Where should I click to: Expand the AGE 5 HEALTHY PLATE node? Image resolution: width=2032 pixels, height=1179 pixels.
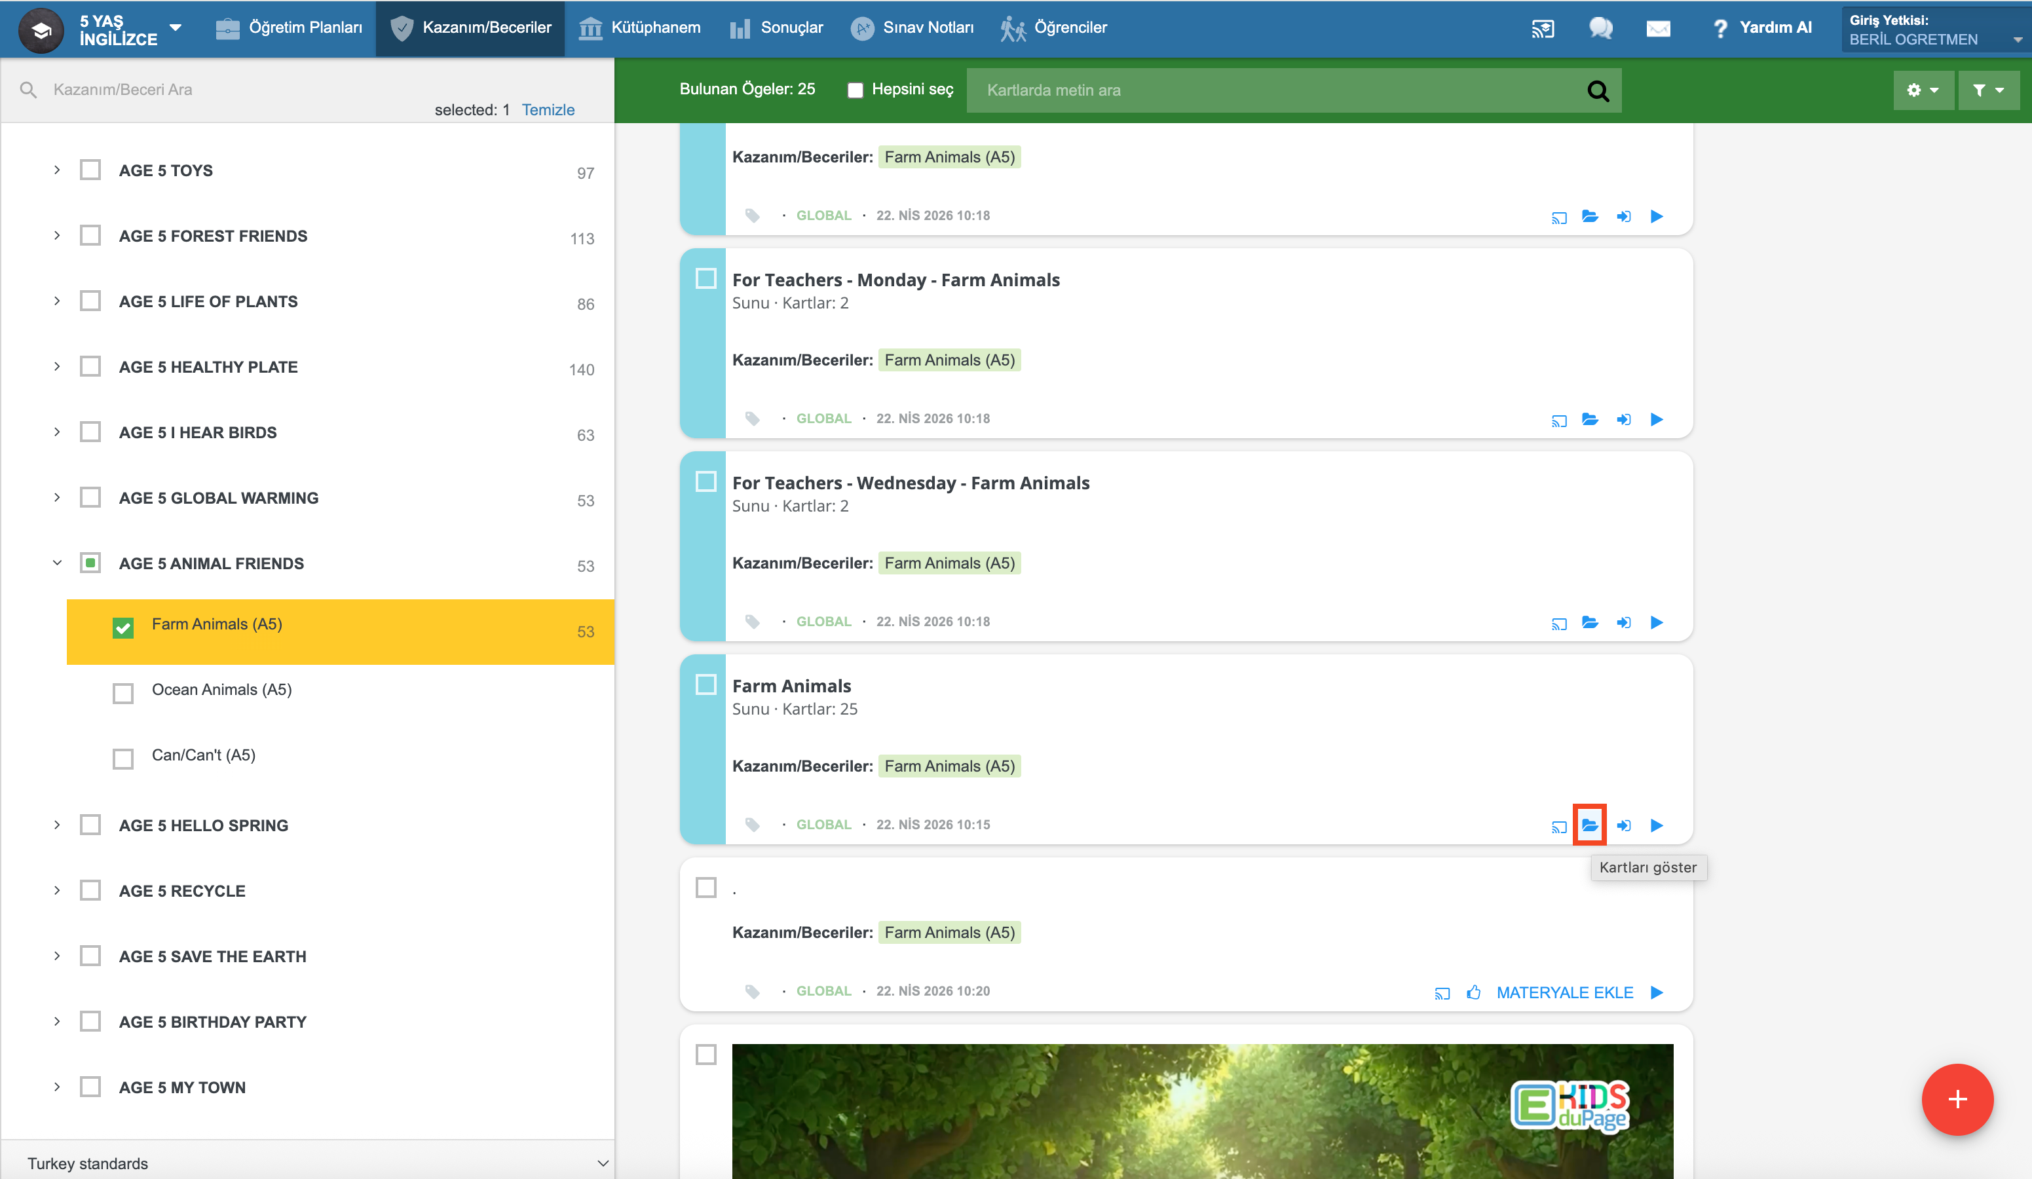click(x=56, y=366)
